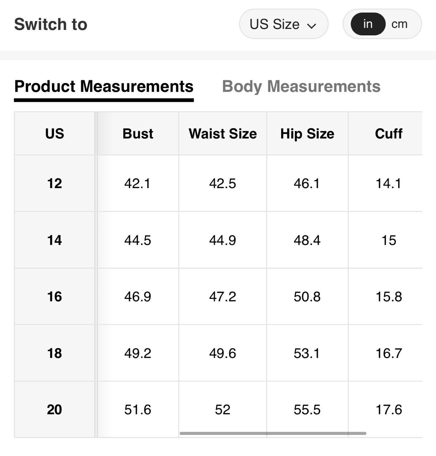Image resolution: width=436 pixels, height=456 pixels.
Task: Click the Hip Size column header
Action: coord(307,134)
